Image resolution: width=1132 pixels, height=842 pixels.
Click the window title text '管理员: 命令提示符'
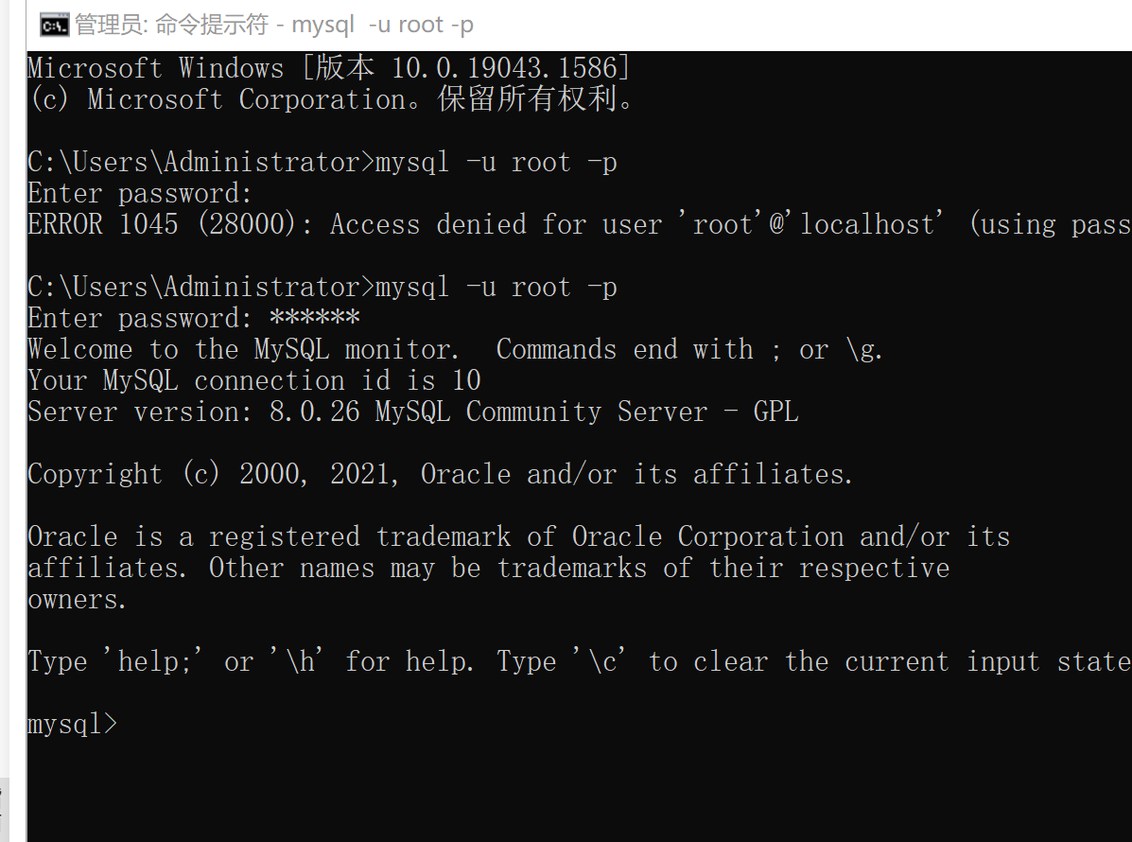(x=171, y=26)
